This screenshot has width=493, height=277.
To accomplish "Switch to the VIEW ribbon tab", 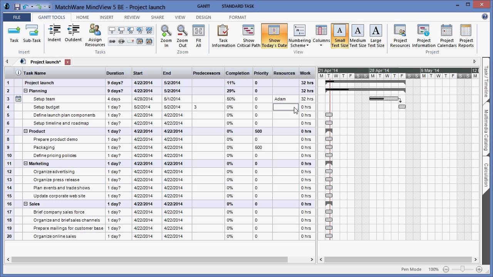I will [x=180, y=17].
